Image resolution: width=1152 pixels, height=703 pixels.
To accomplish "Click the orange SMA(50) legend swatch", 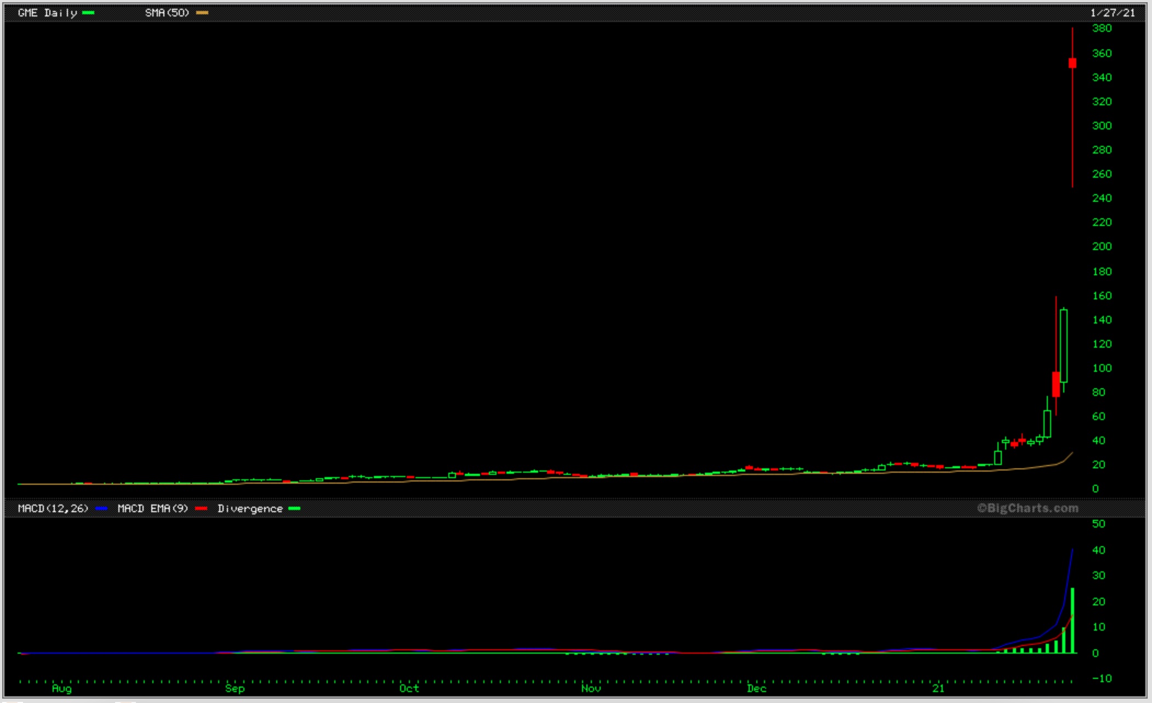I will click(202, 13).
